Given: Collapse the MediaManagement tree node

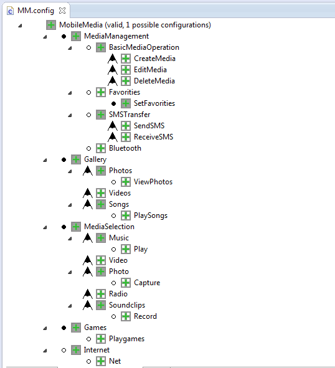Looking at the screenshot, I should [x=45, y=37].
